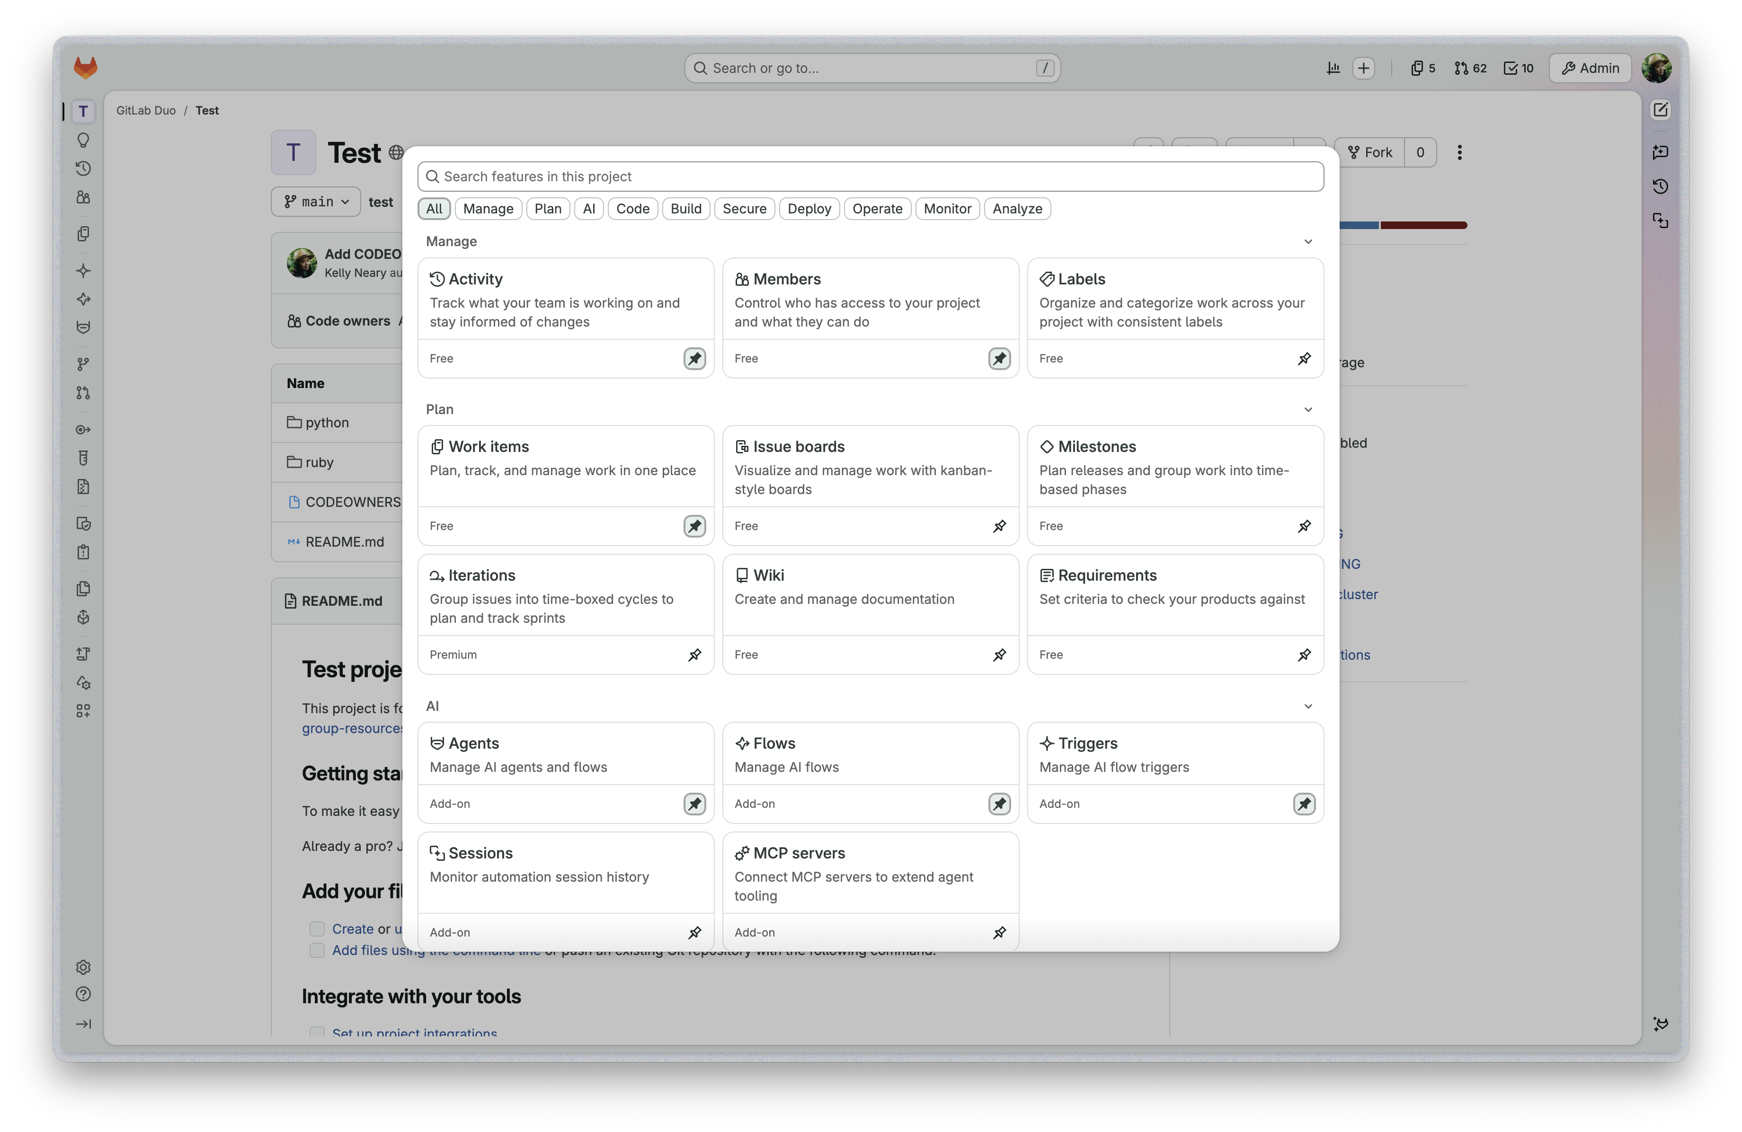Click the create new plus icon in top bar
1742x1132 pixels.
pos(1364,68)
